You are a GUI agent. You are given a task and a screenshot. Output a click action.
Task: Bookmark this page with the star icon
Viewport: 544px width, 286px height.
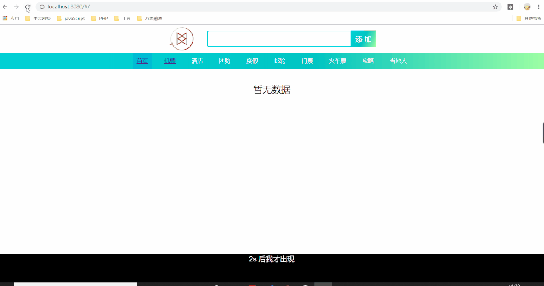tap(495, 7)
